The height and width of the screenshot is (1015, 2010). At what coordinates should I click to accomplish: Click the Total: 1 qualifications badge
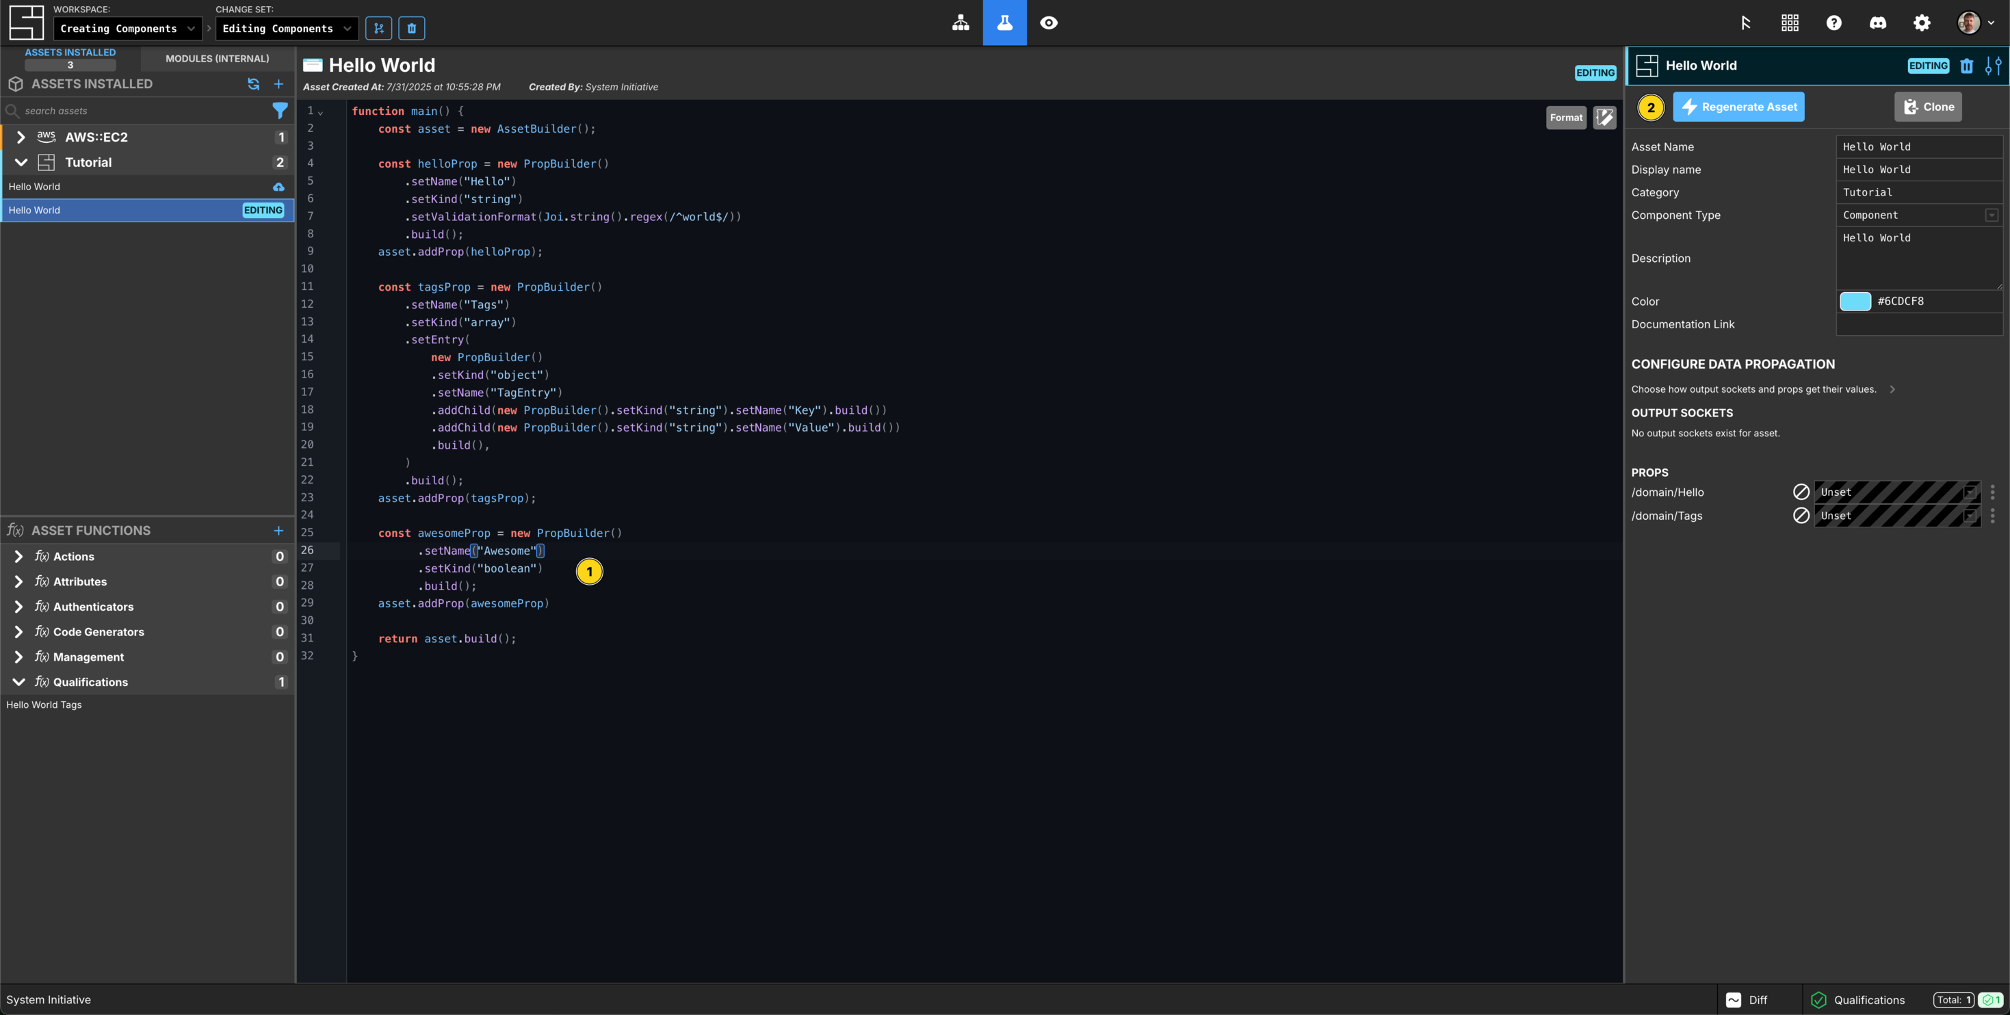[x=1954, y=999]
